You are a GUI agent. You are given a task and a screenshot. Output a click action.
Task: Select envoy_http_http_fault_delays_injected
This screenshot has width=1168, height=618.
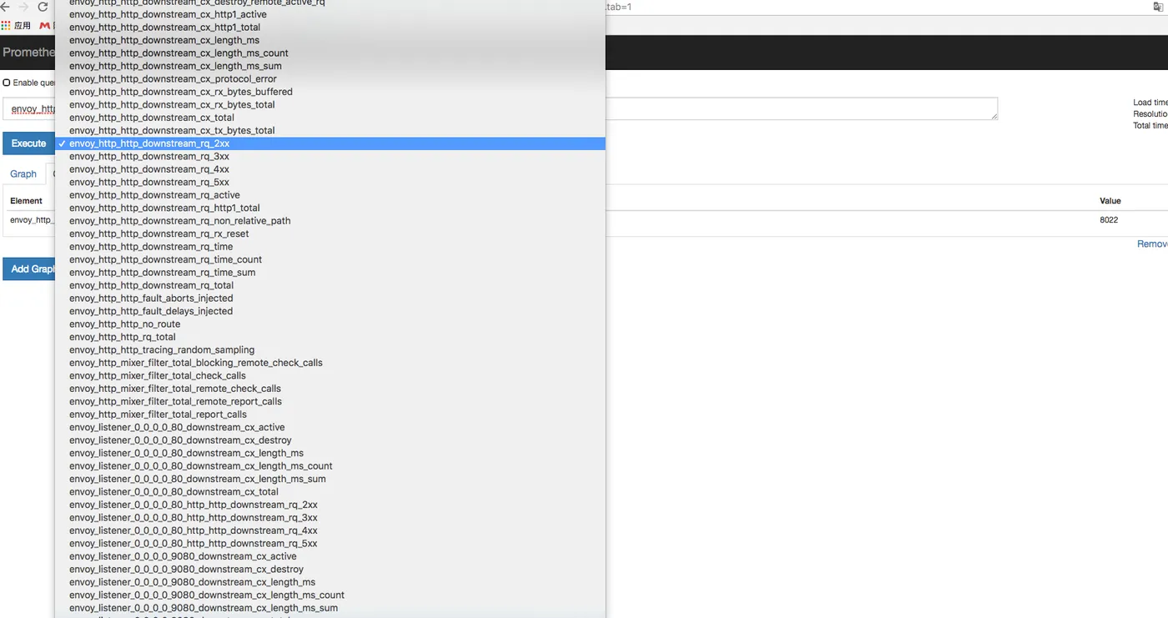coord(330,311)
